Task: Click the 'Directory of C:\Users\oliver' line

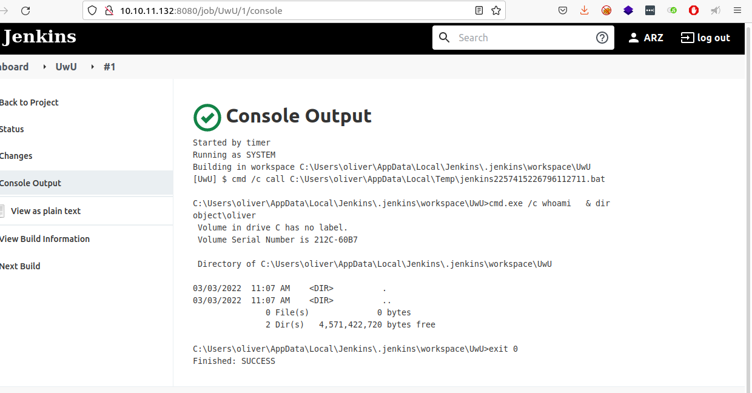Action: tap(375, 264)
